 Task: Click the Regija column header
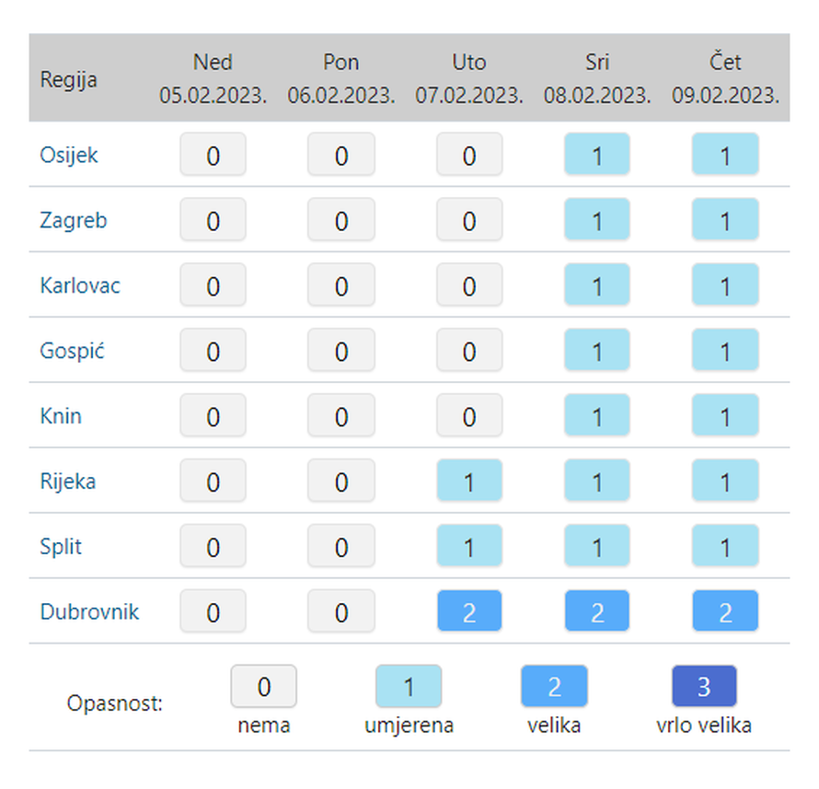click(x=68, y=79)
